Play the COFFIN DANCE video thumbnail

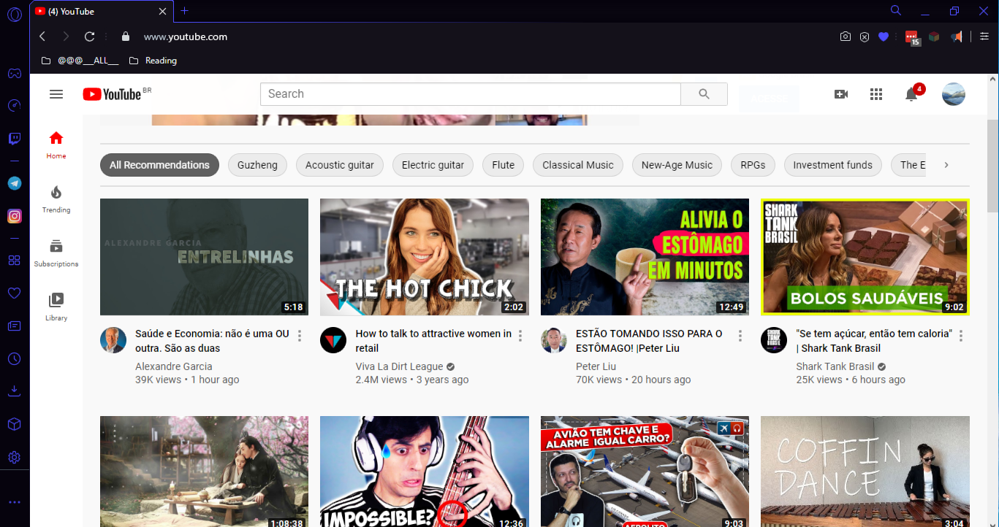click(x=865, y=472)
